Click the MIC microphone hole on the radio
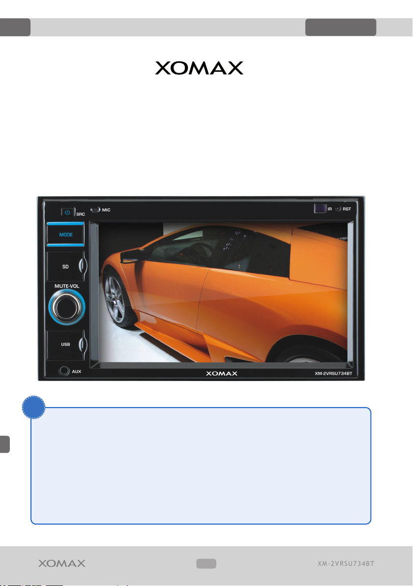This screenshot has height=586, width=413. [95, 209]
